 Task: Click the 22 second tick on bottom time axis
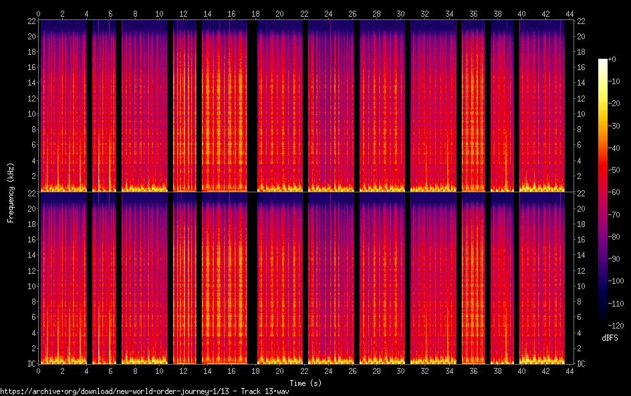(x=304, y=371)
